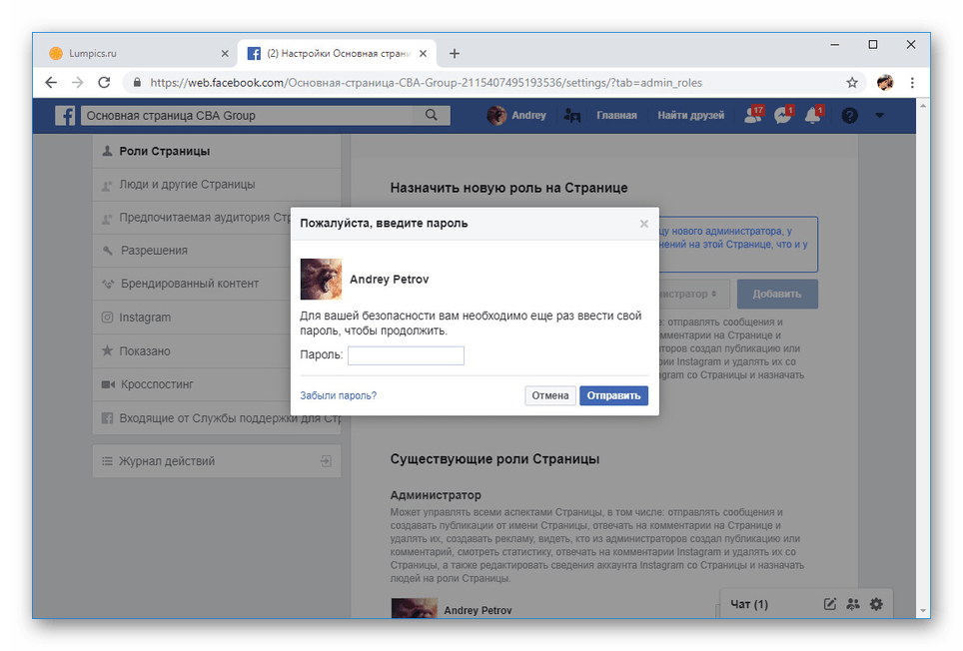The image size is (963, 651).
Task: Open Кросспостинг settings section
Action: coord(157,384)
